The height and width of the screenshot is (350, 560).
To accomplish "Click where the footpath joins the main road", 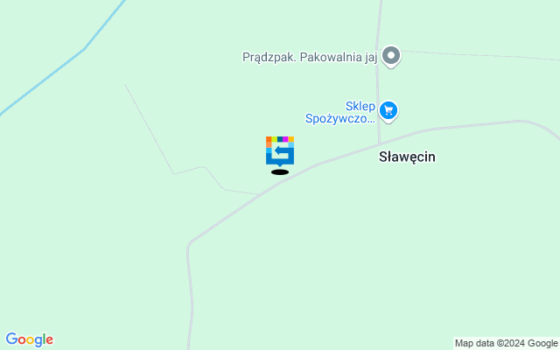I will click(261, 194).
